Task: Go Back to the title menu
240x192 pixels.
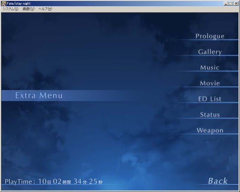Action: [x=217, y=181]
